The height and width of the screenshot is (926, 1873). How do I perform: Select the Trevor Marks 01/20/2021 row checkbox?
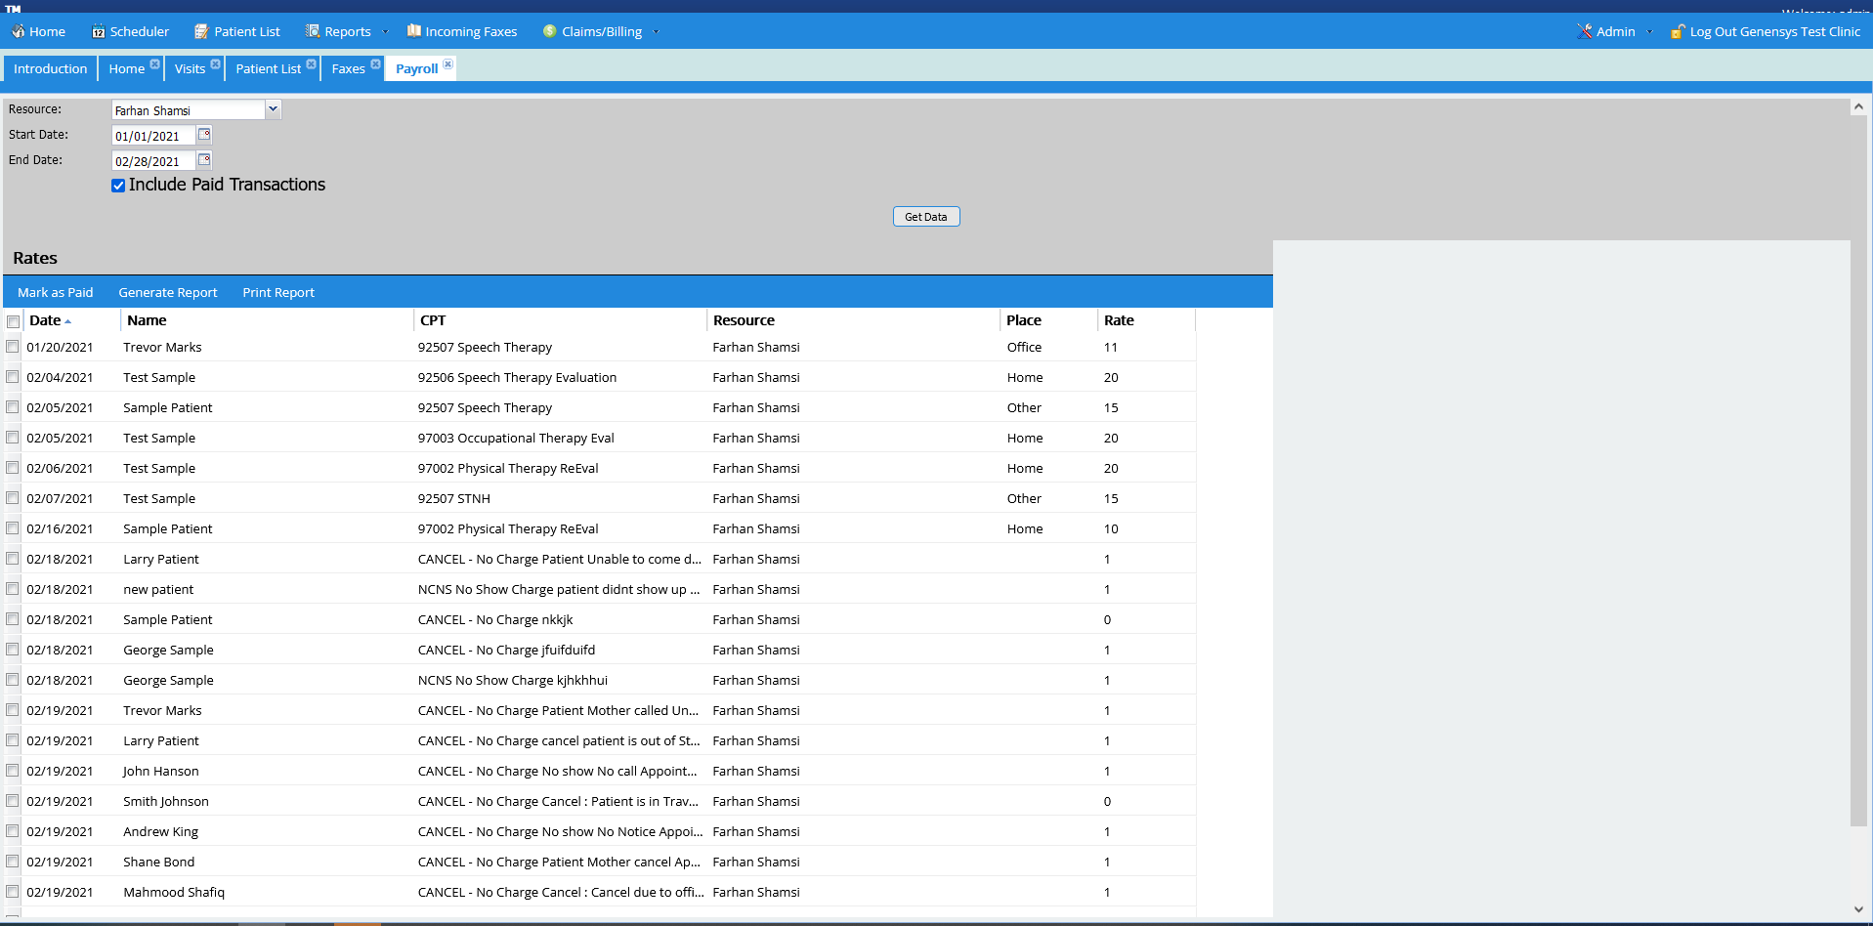click(13, 347)
